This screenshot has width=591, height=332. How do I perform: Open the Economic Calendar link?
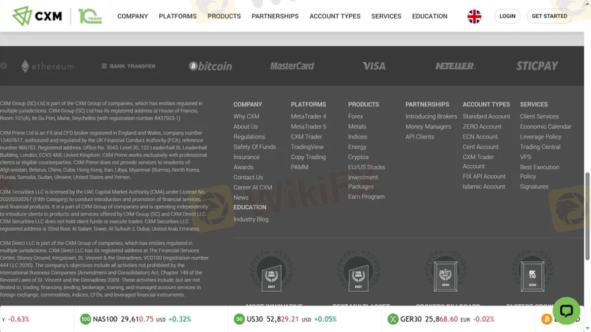(545, 127)
